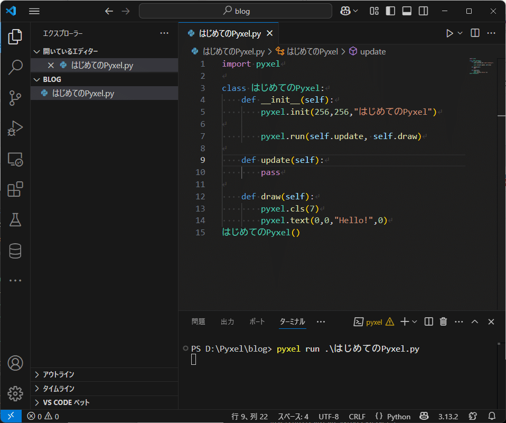Switch to the 問題 tab
The height and width of the screenshot is (423, 506).
(x=199, y=321)
